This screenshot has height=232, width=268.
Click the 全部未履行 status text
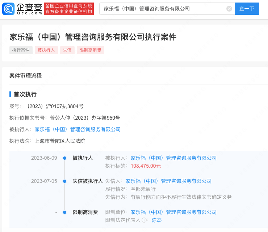point(143,189)
